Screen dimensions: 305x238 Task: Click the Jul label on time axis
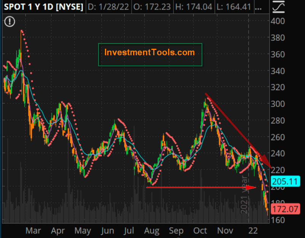click(x=129, y=231)
